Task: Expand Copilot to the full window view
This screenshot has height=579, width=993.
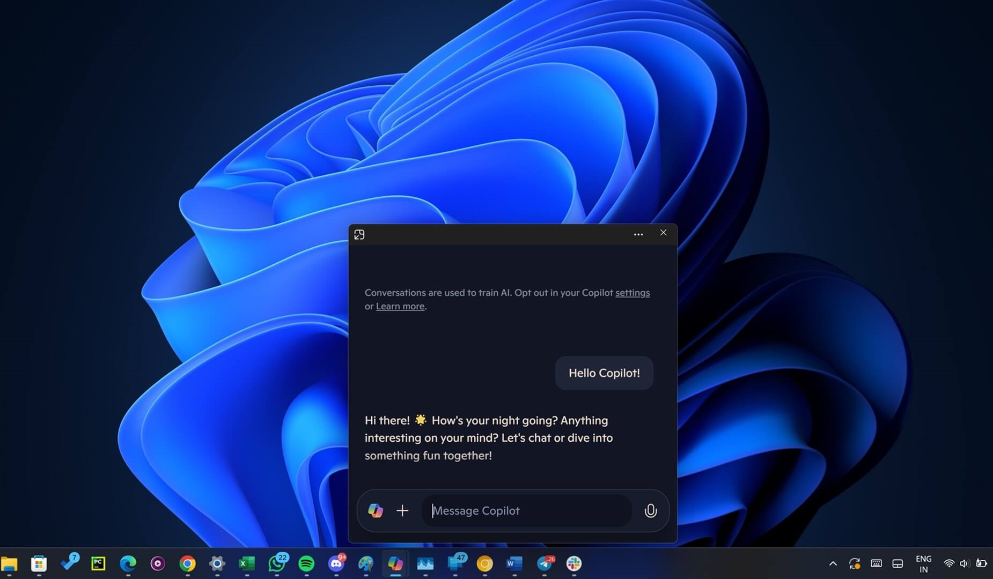Action: (x=359, y=235)
